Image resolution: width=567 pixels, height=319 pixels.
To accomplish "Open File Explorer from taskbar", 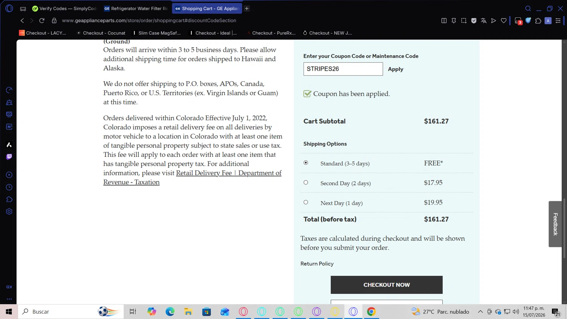I will tap(188, 311).
